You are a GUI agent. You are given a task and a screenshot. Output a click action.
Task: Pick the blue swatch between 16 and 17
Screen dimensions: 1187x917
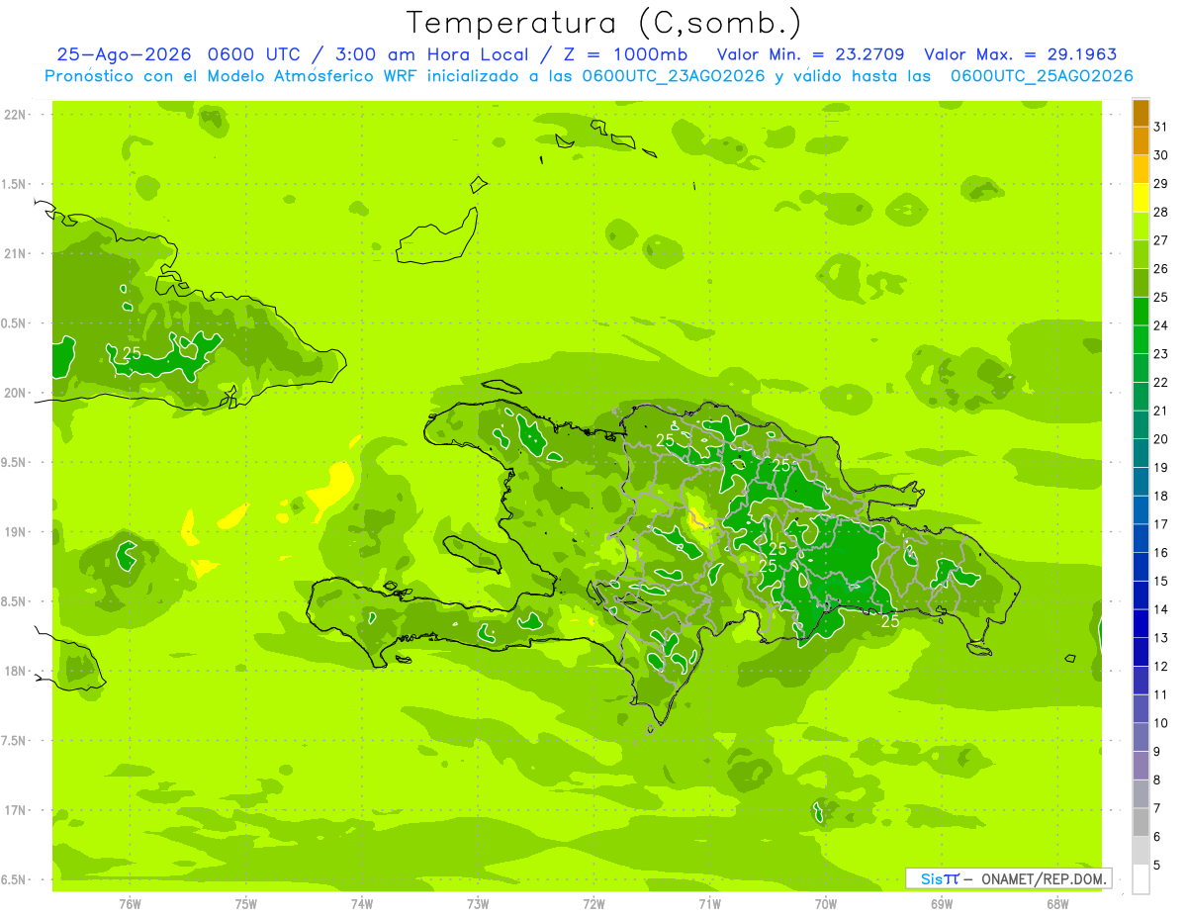pos(1141,538)
